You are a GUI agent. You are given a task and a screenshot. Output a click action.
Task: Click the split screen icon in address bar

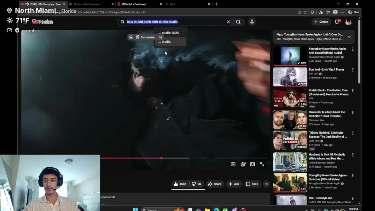(299, 12)
